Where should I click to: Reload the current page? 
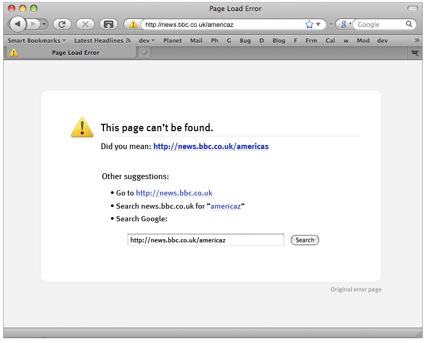click(62, 24)
